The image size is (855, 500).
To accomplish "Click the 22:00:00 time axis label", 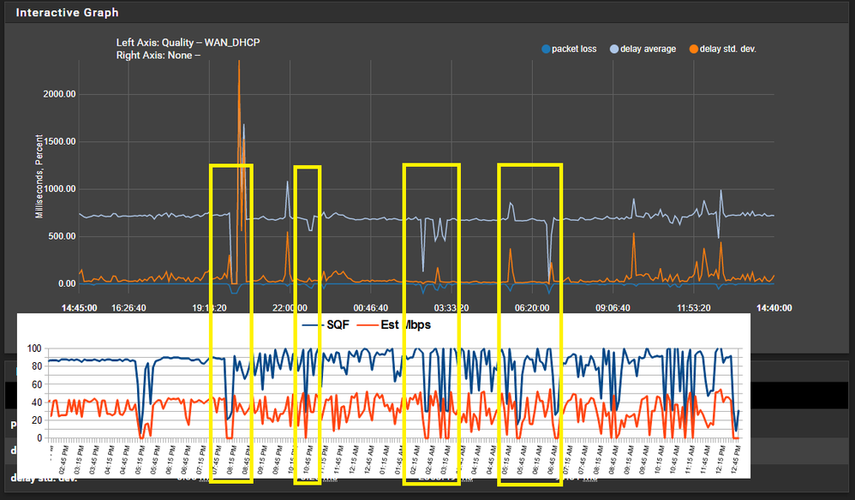I will point(289,307).
